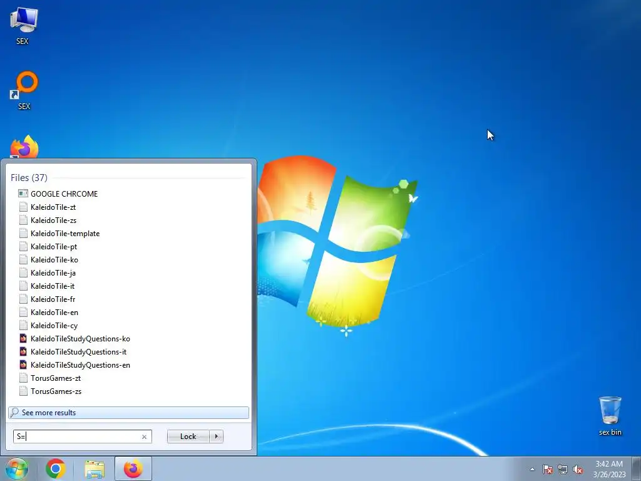Select the Firefox desktop shortcut icon
This screenshot has height=481, width=641.
coord(24,147)
